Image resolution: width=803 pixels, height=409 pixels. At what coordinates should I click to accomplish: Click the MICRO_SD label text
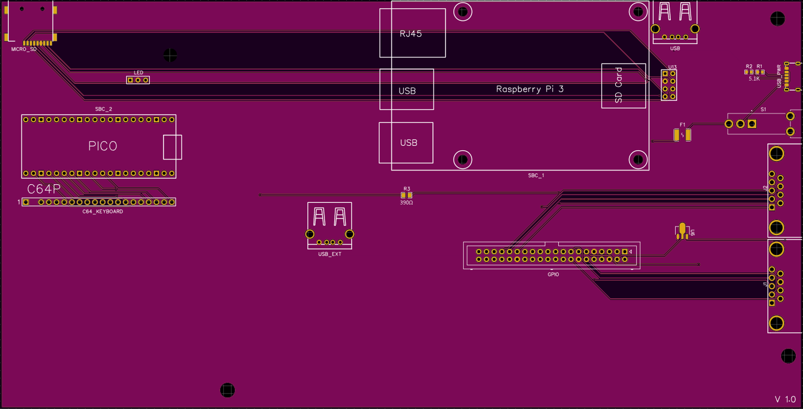click(x=24, y=49)
